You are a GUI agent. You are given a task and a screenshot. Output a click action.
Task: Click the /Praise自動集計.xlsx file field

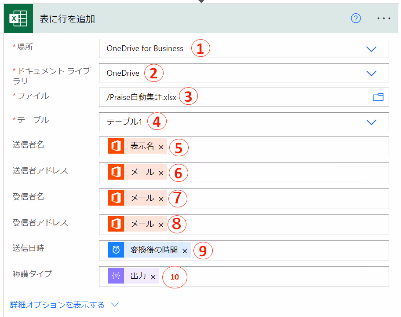[x=244, y=97]
